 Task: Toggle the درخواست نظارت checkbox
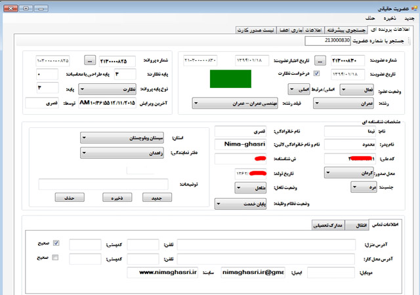tap(316, 73)
